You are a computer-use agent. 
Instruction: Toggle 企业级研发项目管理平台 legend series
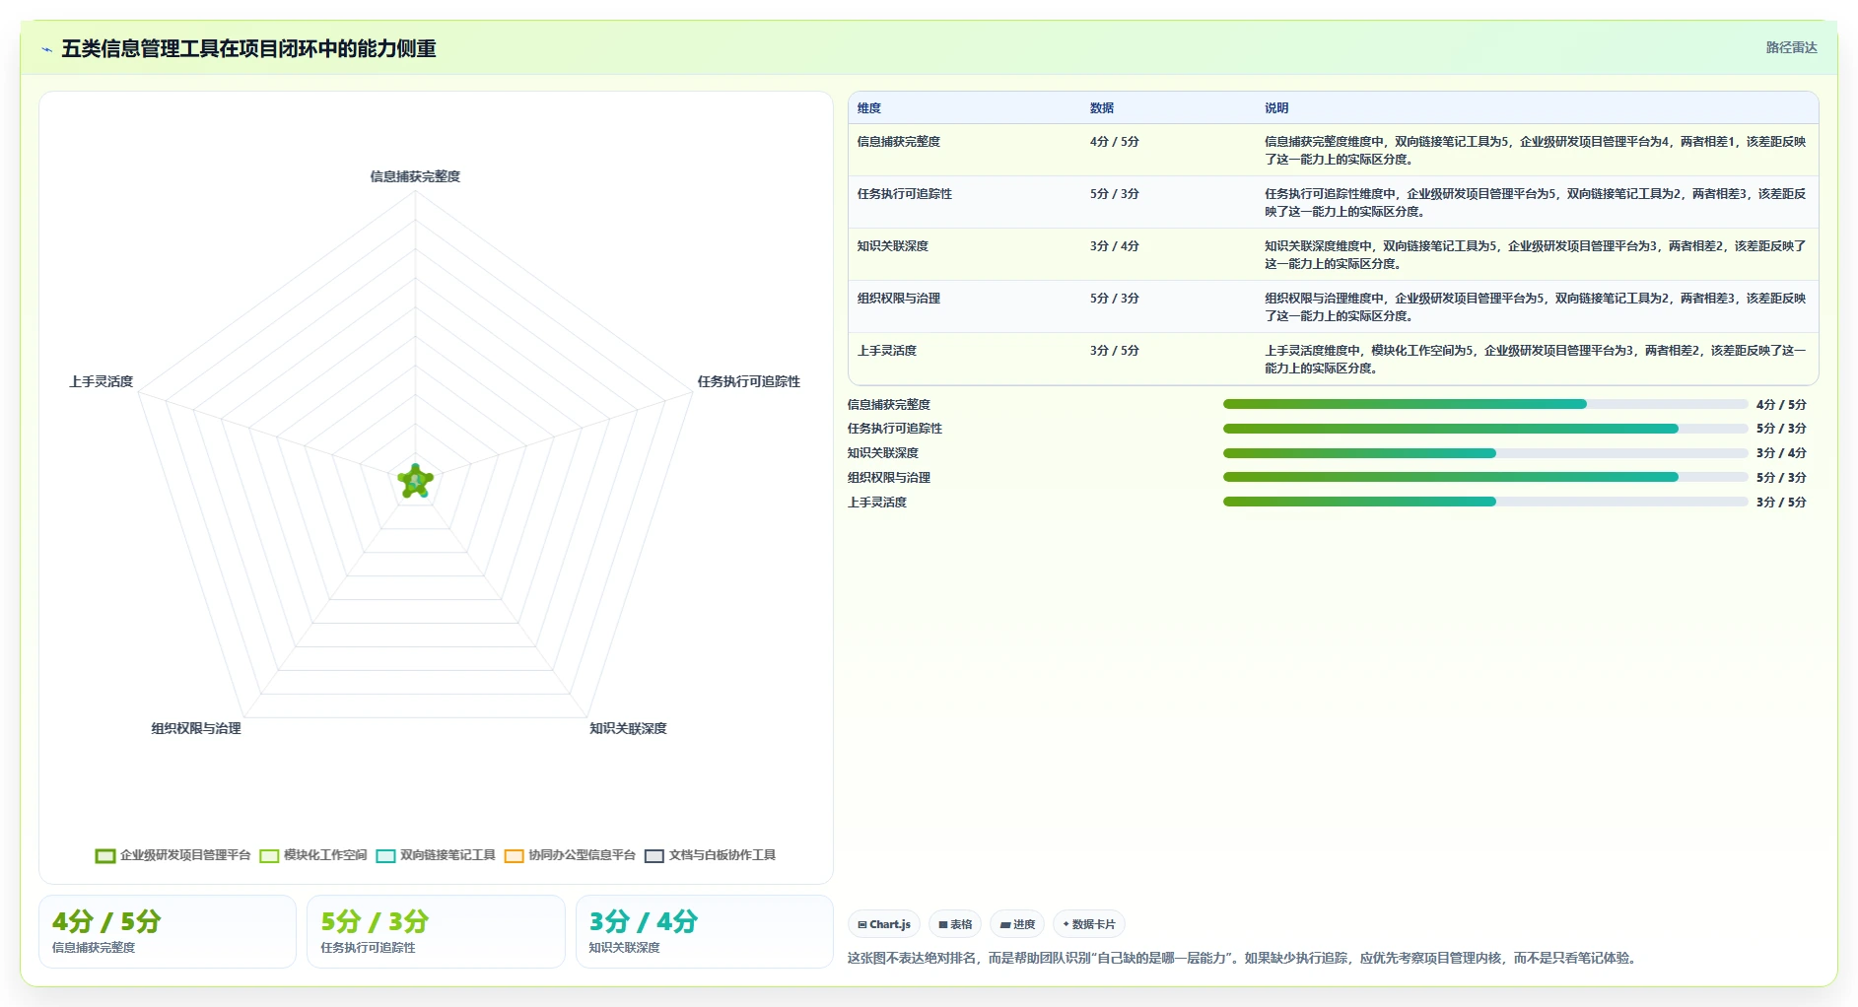172,855
